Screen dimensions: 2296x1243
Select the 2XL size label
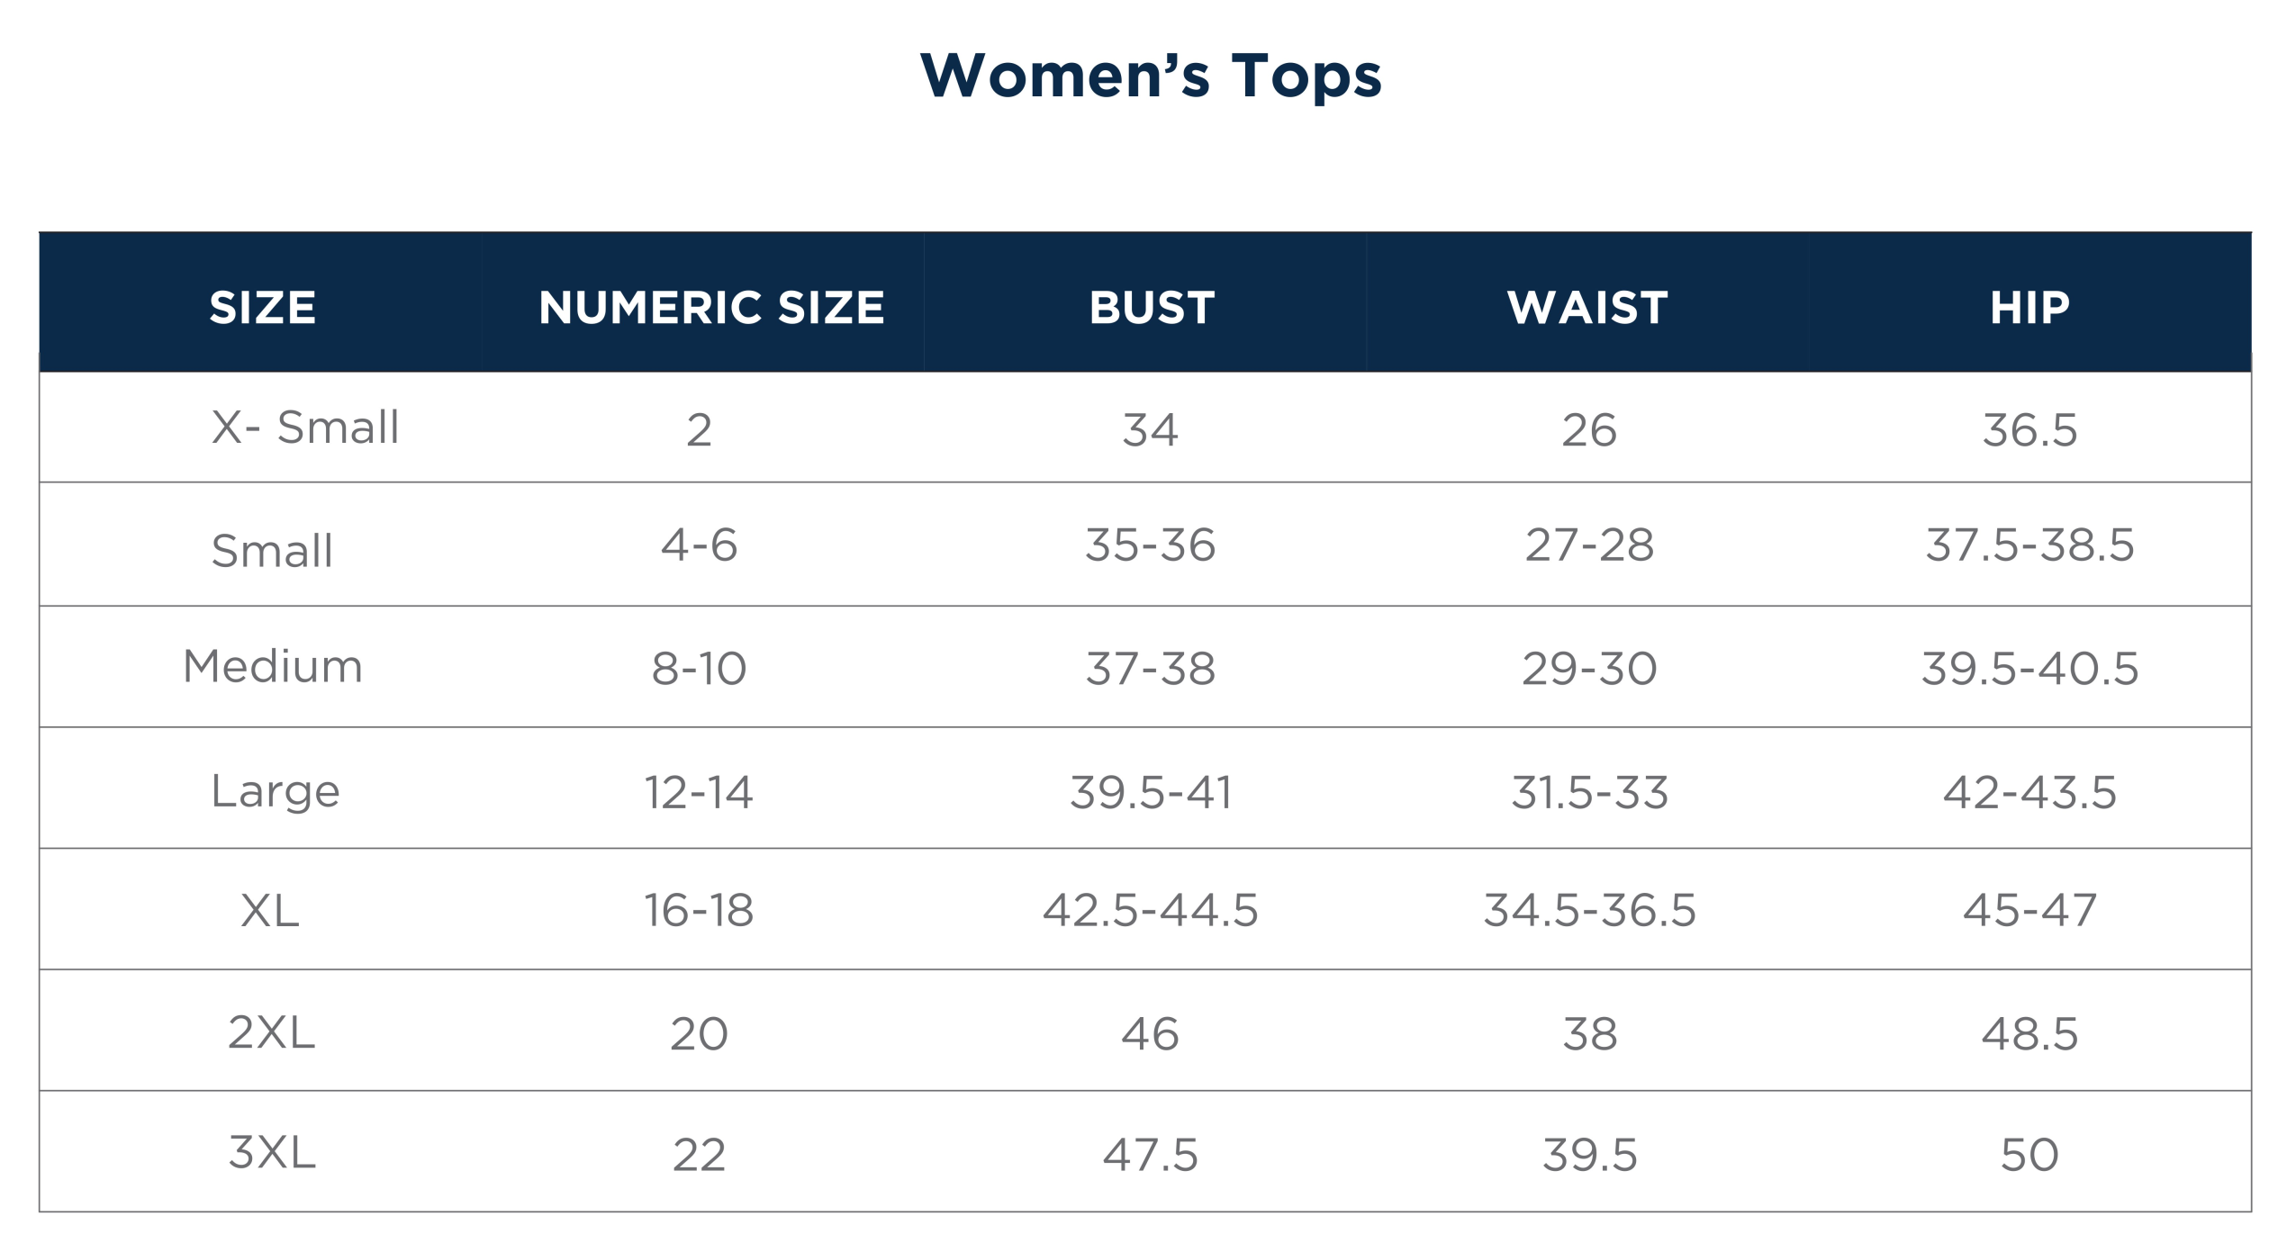point(271,1031)
